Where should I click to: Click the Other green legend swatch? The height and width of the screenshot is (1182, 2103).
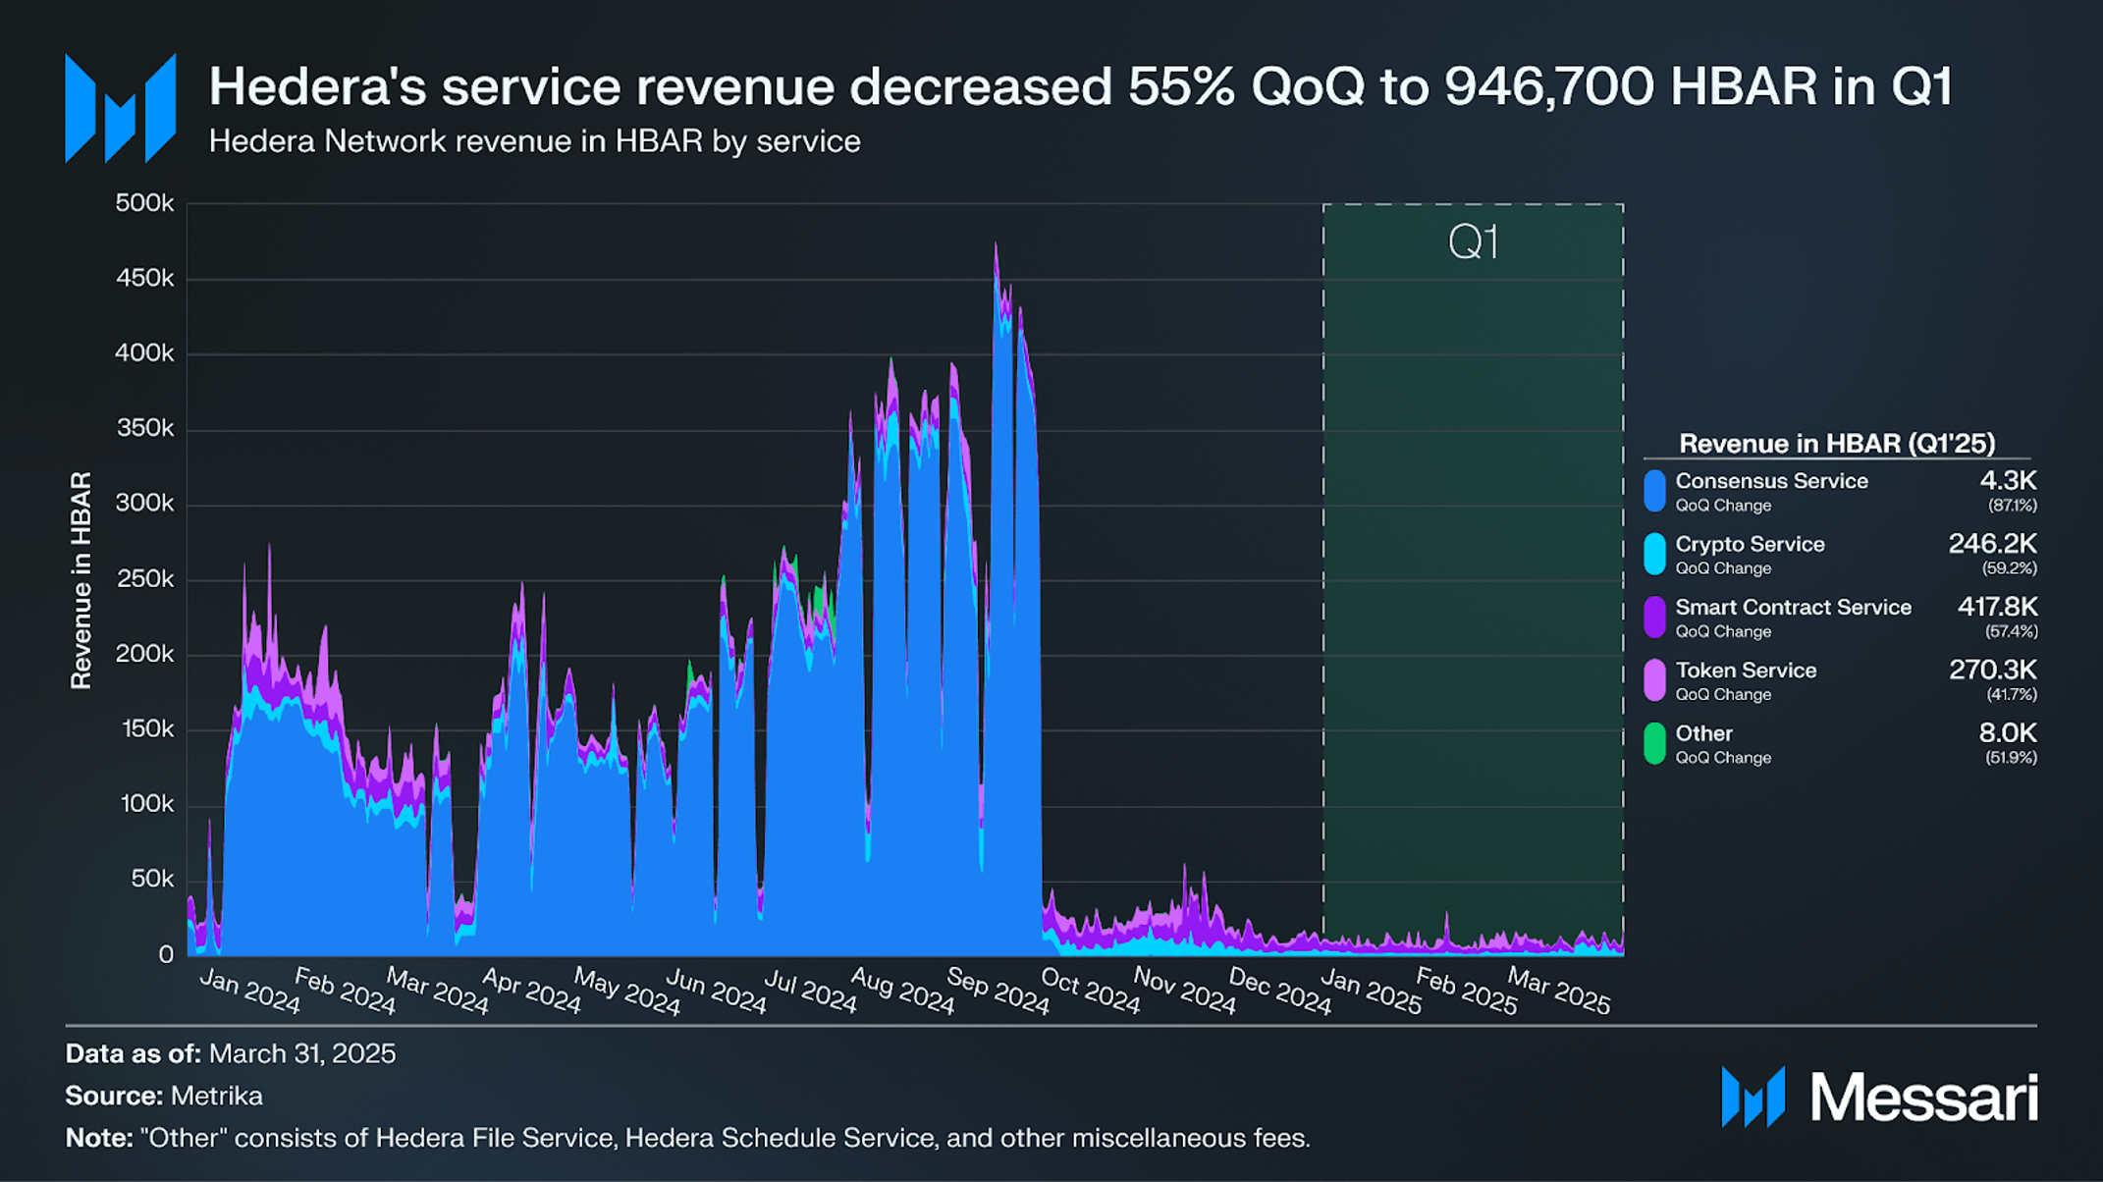coord(1654,743)
